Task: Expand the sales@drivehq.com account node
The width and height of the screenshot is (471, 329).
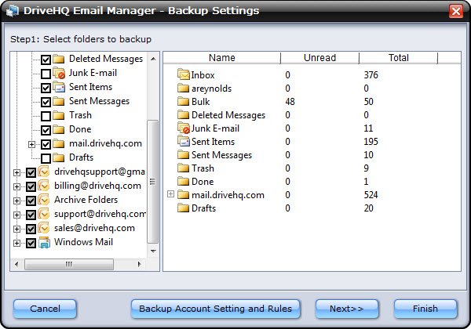Action: coord(17,229)
